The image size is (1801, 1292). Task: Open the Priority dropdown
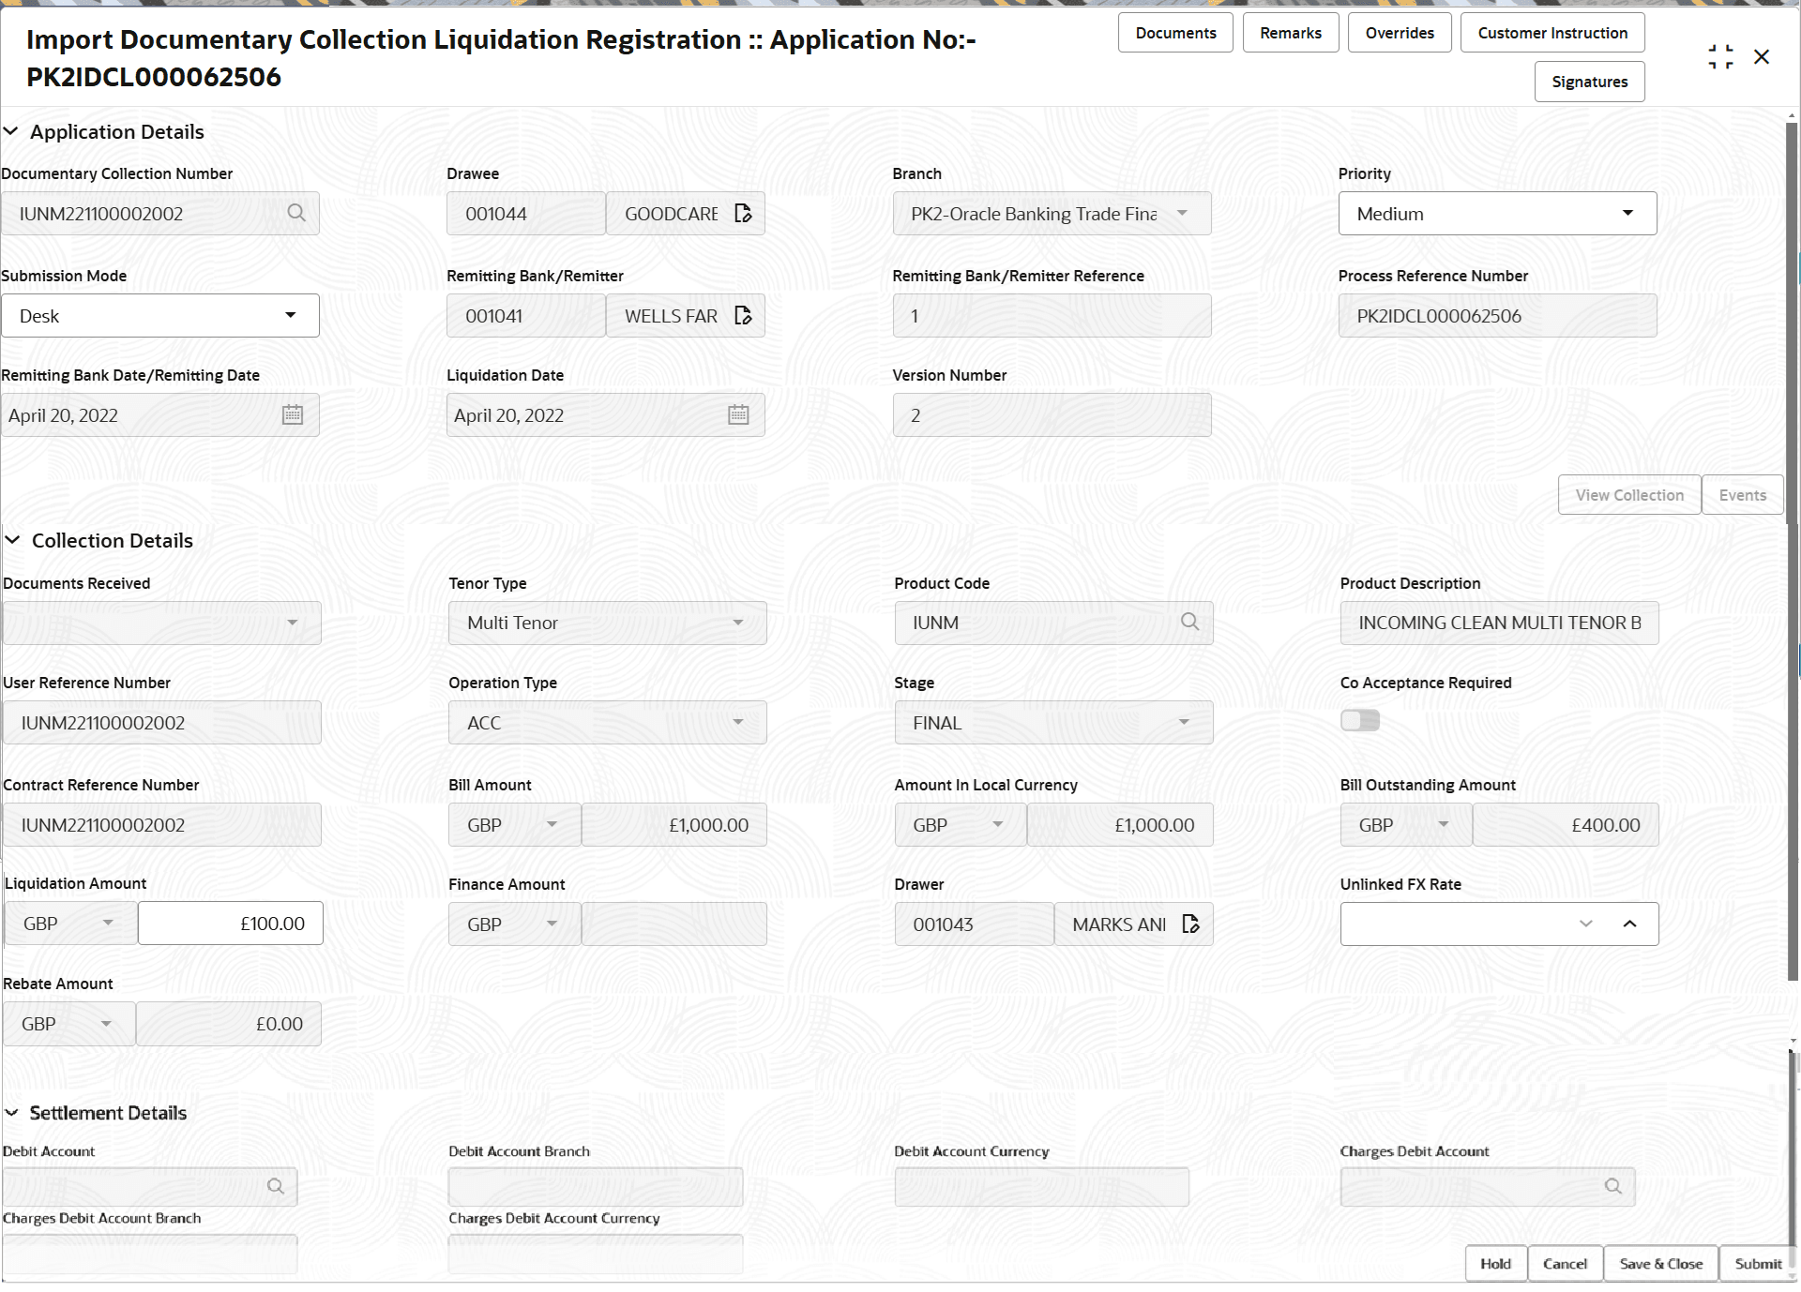point(1629,213)
